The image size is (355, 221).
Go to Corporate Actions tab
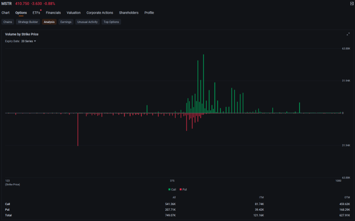pos(100,13)
